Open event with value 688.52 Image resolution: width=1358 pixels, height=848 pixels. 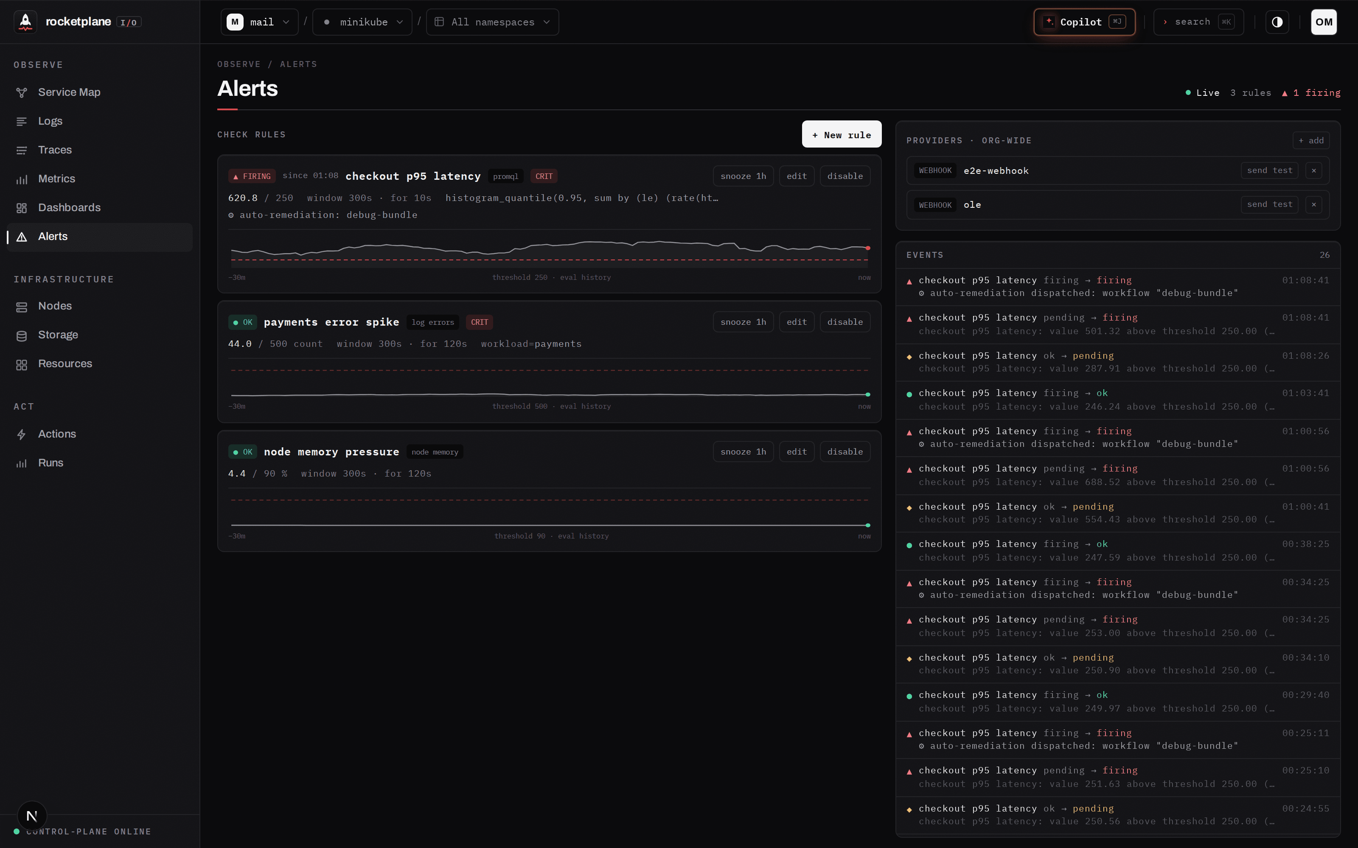coord(1118,475)
